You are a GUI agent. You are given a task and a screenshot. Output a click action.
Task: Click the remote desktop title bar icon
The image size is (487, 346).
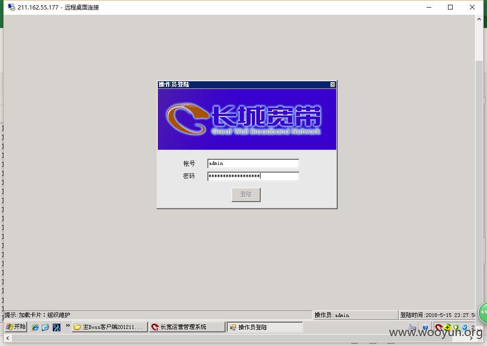coord(11,7)
